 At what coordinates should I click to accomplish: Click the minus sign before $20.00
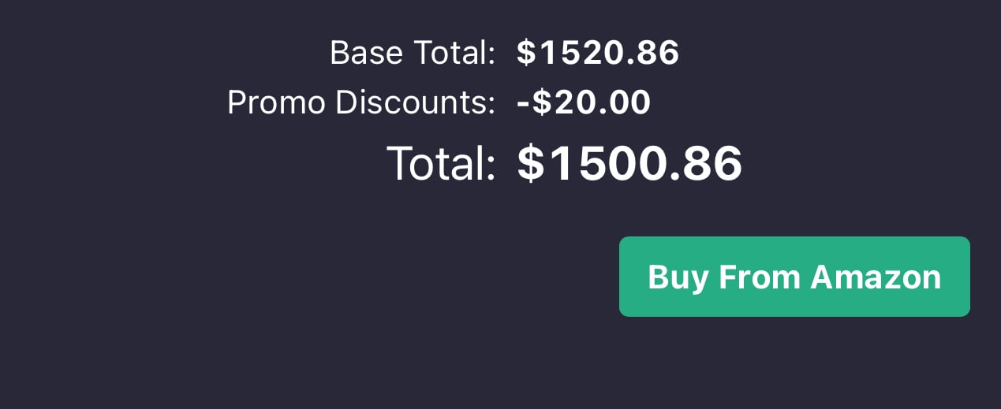523,103
